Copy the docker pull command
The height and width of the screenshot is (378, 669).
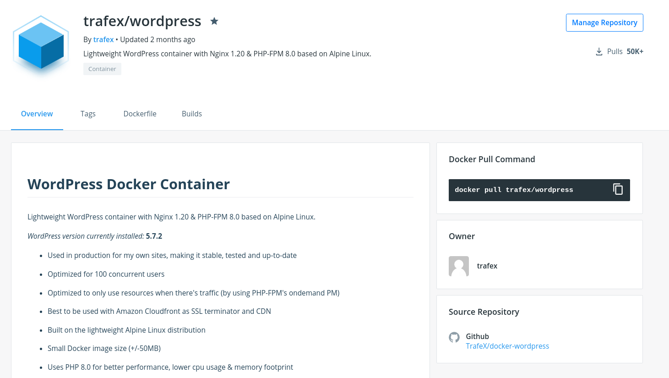(x=618, y=189)
